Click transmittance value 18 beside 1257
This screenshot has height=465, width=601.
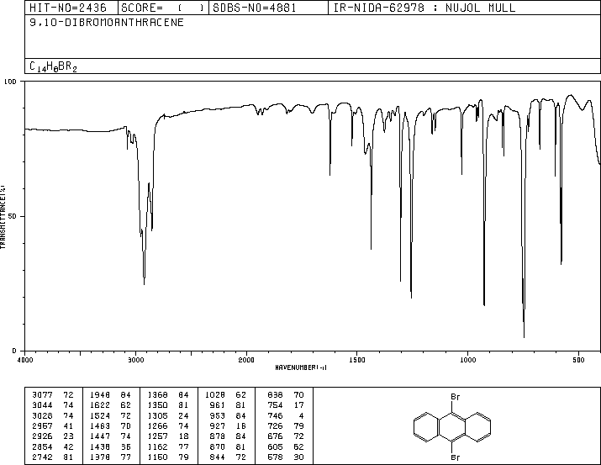click(183, 436)
